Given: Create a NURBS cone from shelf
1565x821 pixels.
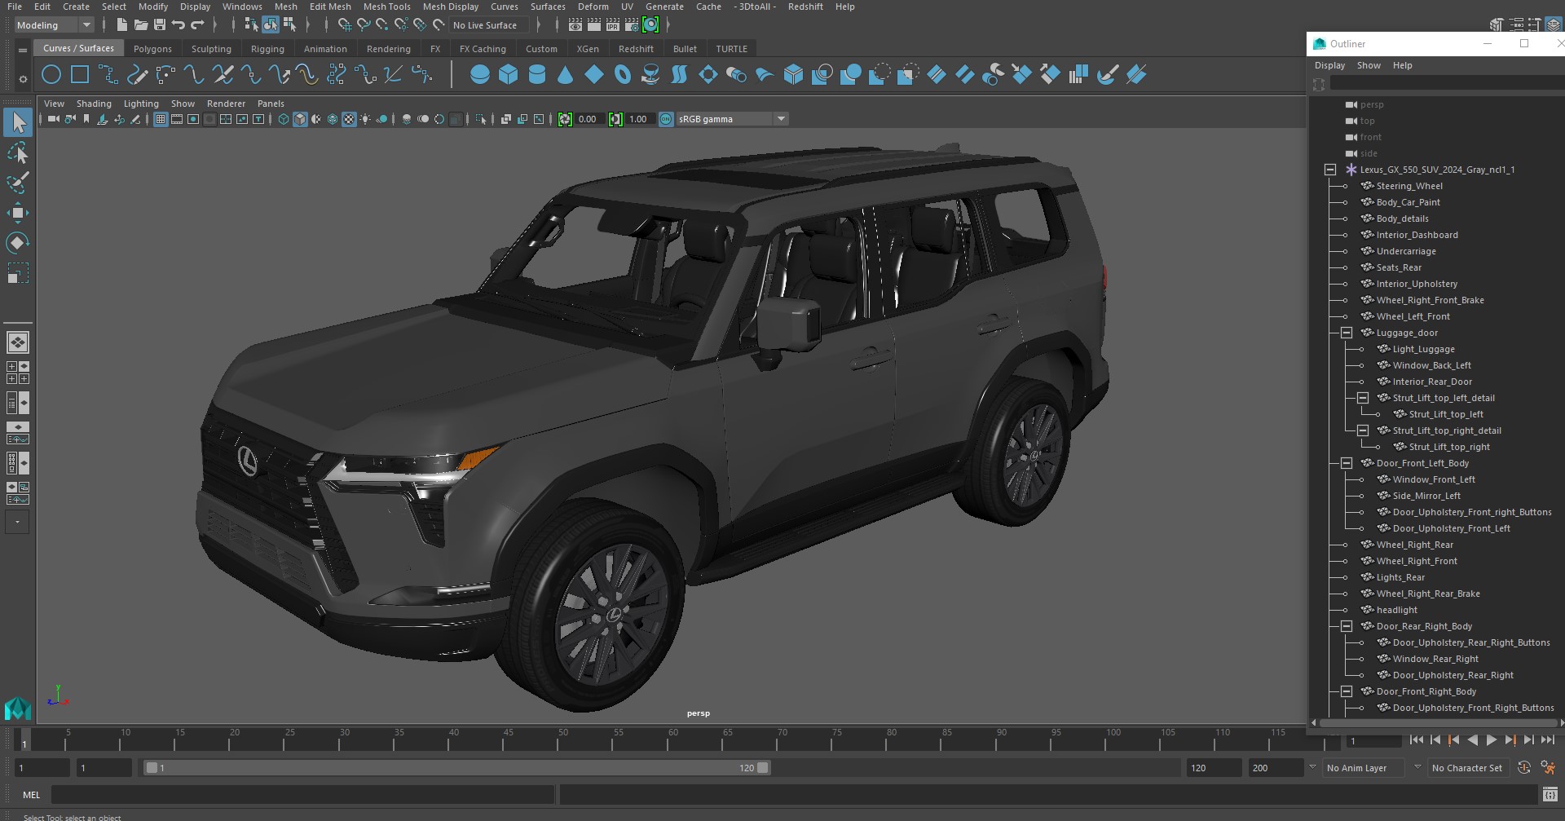Looking at the screenshot, I should point(566,75).
